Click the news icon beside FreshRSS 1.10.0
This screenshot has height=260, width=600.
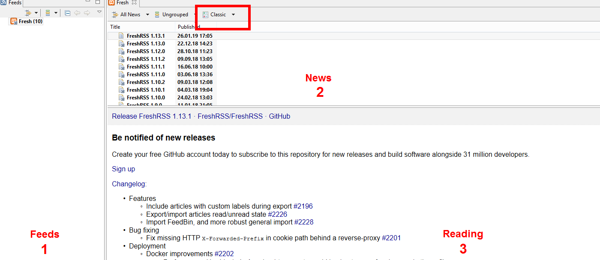pyautogui.click(x=121, y=98)
